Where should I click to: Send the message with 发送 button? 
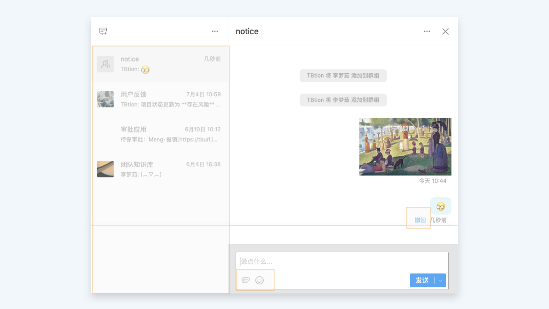(x=422, y=280)
